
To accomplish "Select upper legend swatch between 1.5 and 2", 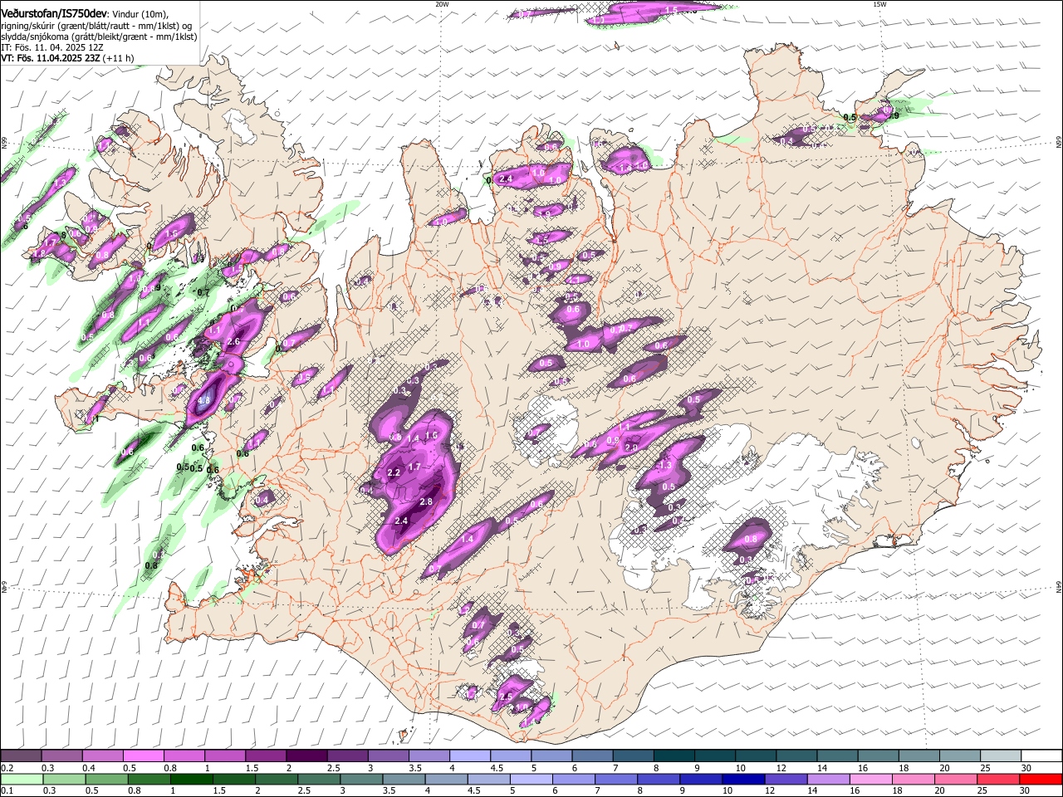I will pos(265,756).
